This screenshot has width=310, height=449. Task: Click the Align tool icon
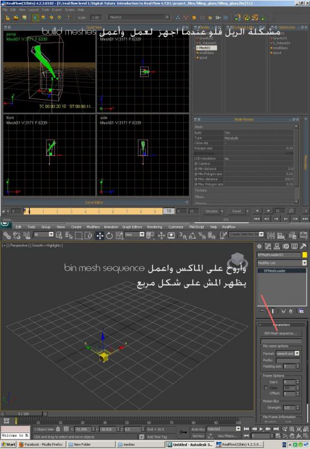click(281, 235)
